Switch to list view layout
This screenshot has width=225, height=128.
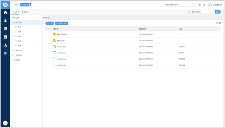(x=217, y=23)
